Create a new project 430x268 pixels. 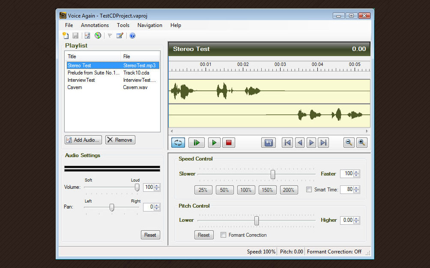click(x=65, y=36)
